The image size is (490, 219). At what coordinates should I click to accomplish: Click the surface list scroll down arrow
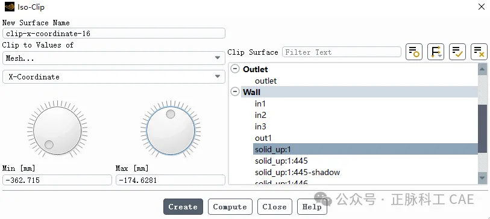click(x=483, y=178)
